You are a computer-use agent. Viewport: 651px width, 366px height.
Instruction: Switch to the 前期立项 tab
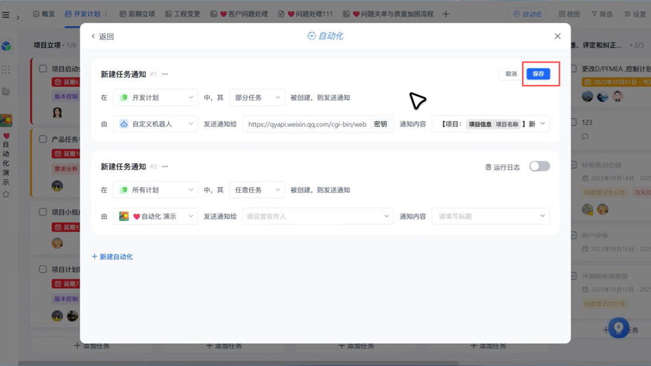pos(137,14)
